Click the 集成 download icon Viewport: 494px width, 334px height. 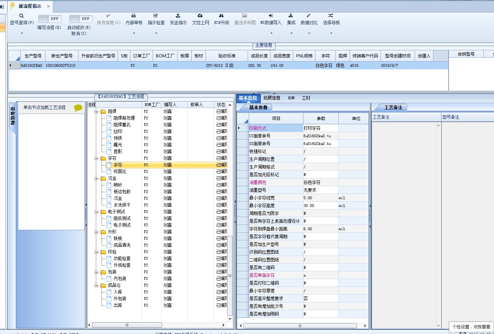[x=291, y=16]
